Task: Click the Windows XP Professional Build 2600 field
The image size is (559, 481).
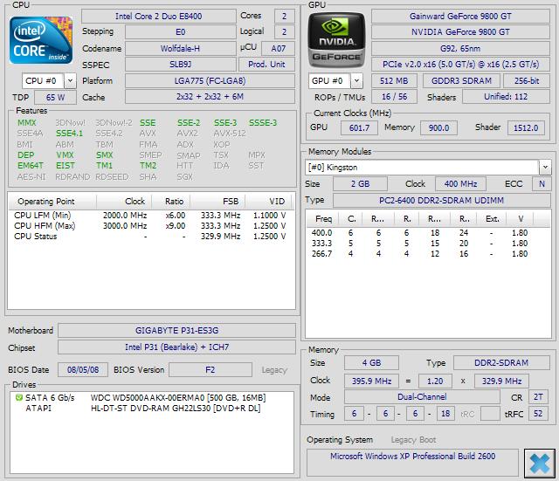Action: (412, 463)
